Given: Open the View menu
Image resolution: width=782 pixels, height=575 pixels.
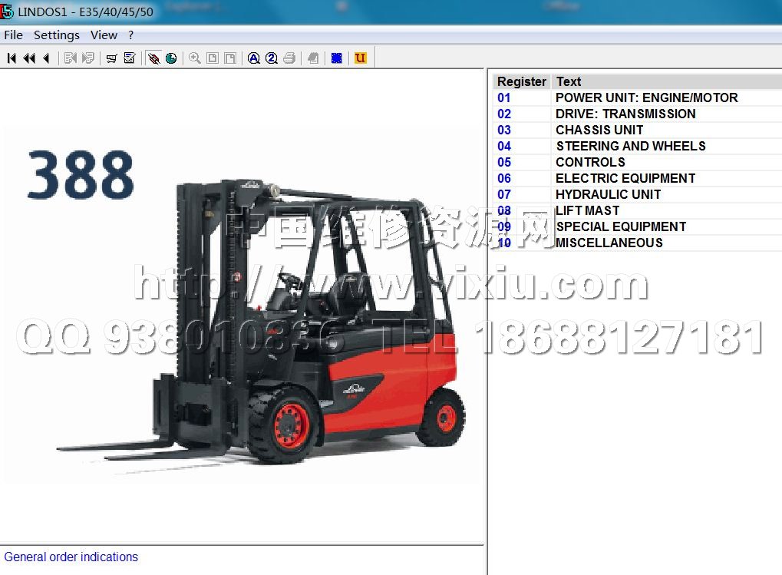Looking at the screenshot, I should click(x=104, y=35).
